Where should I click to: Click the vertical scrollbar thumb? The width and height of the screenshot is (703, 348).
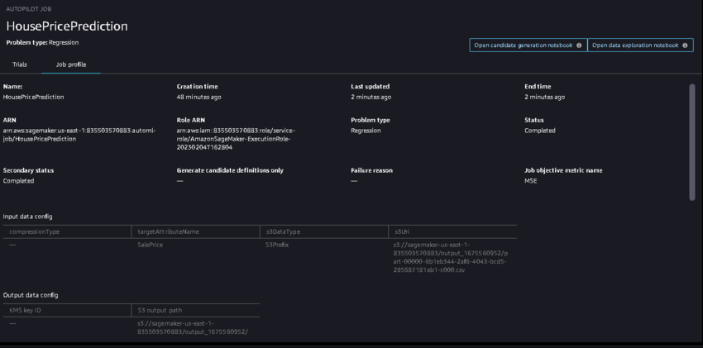(x=691, y=142)
